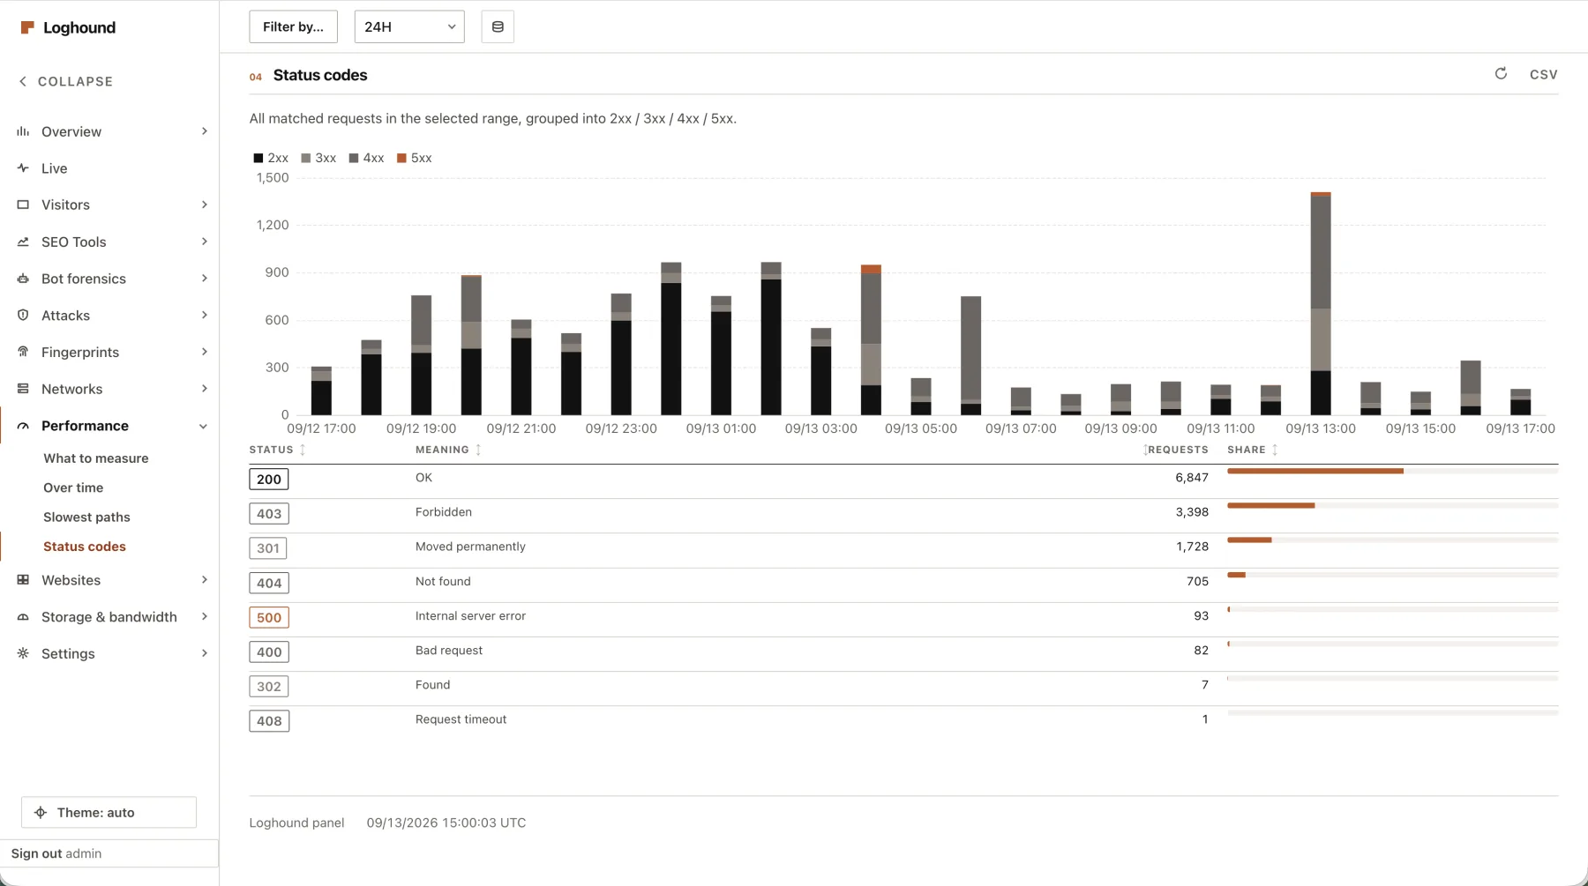Open the 24H time range dropdown
1588x886 pixels.
pos(409,27)
